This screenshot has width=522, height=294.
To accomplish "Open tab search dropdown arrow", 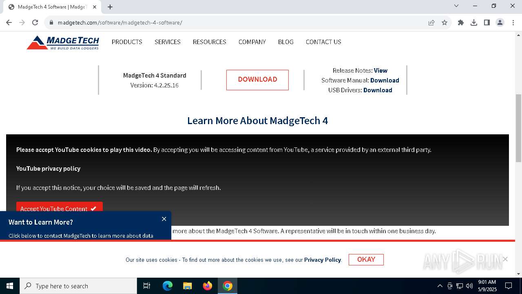I will (456, 6).
